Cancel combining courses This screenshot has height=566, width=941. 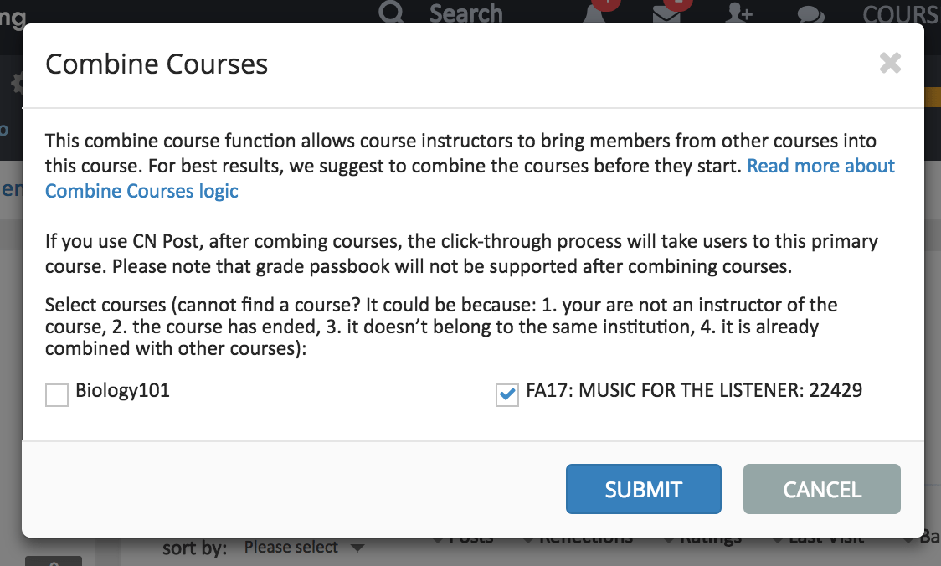821,489
